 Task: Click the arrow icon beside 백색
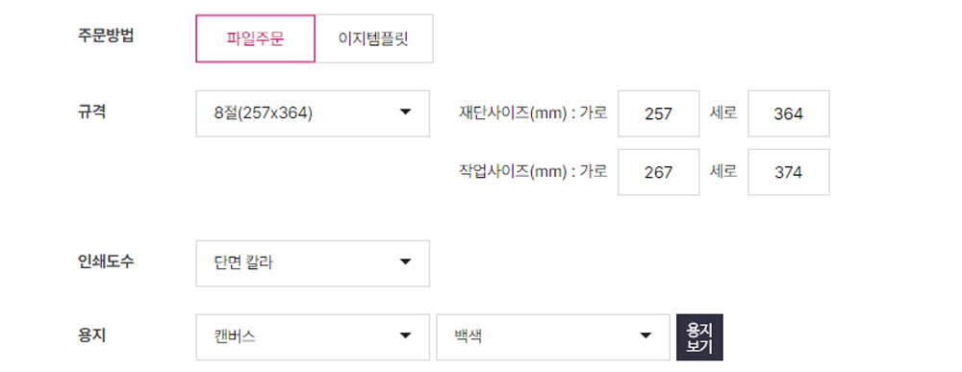coord(645,335)
